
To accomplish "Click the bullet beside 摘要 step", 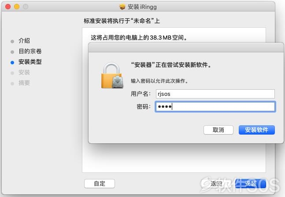I will 12,84.
